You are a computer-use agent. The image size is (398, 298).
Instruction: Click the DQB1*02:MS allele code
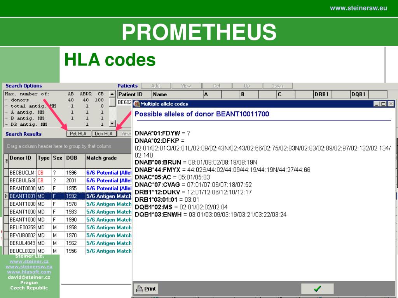pyautogui.click(x=154, y=207)
